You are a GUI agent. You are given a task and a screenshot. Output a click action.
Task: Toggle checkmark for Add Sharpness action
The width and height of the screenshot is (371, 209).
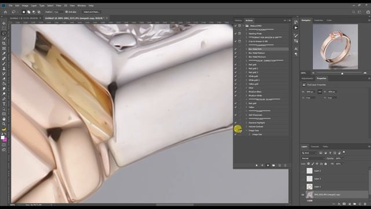point(235,115)
